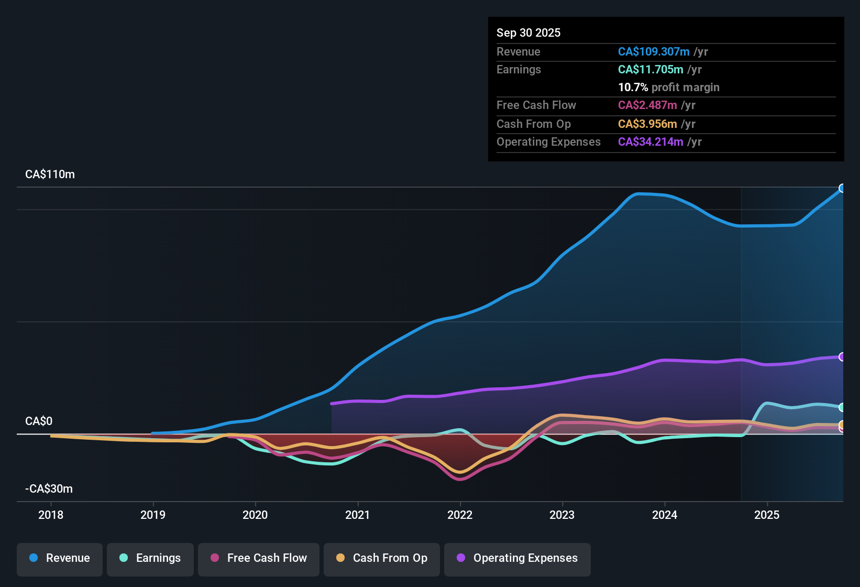Click the pink Free Cash Flow legend dot
The height and width of the screenshot is (587, 860).
tap(214, 558)
